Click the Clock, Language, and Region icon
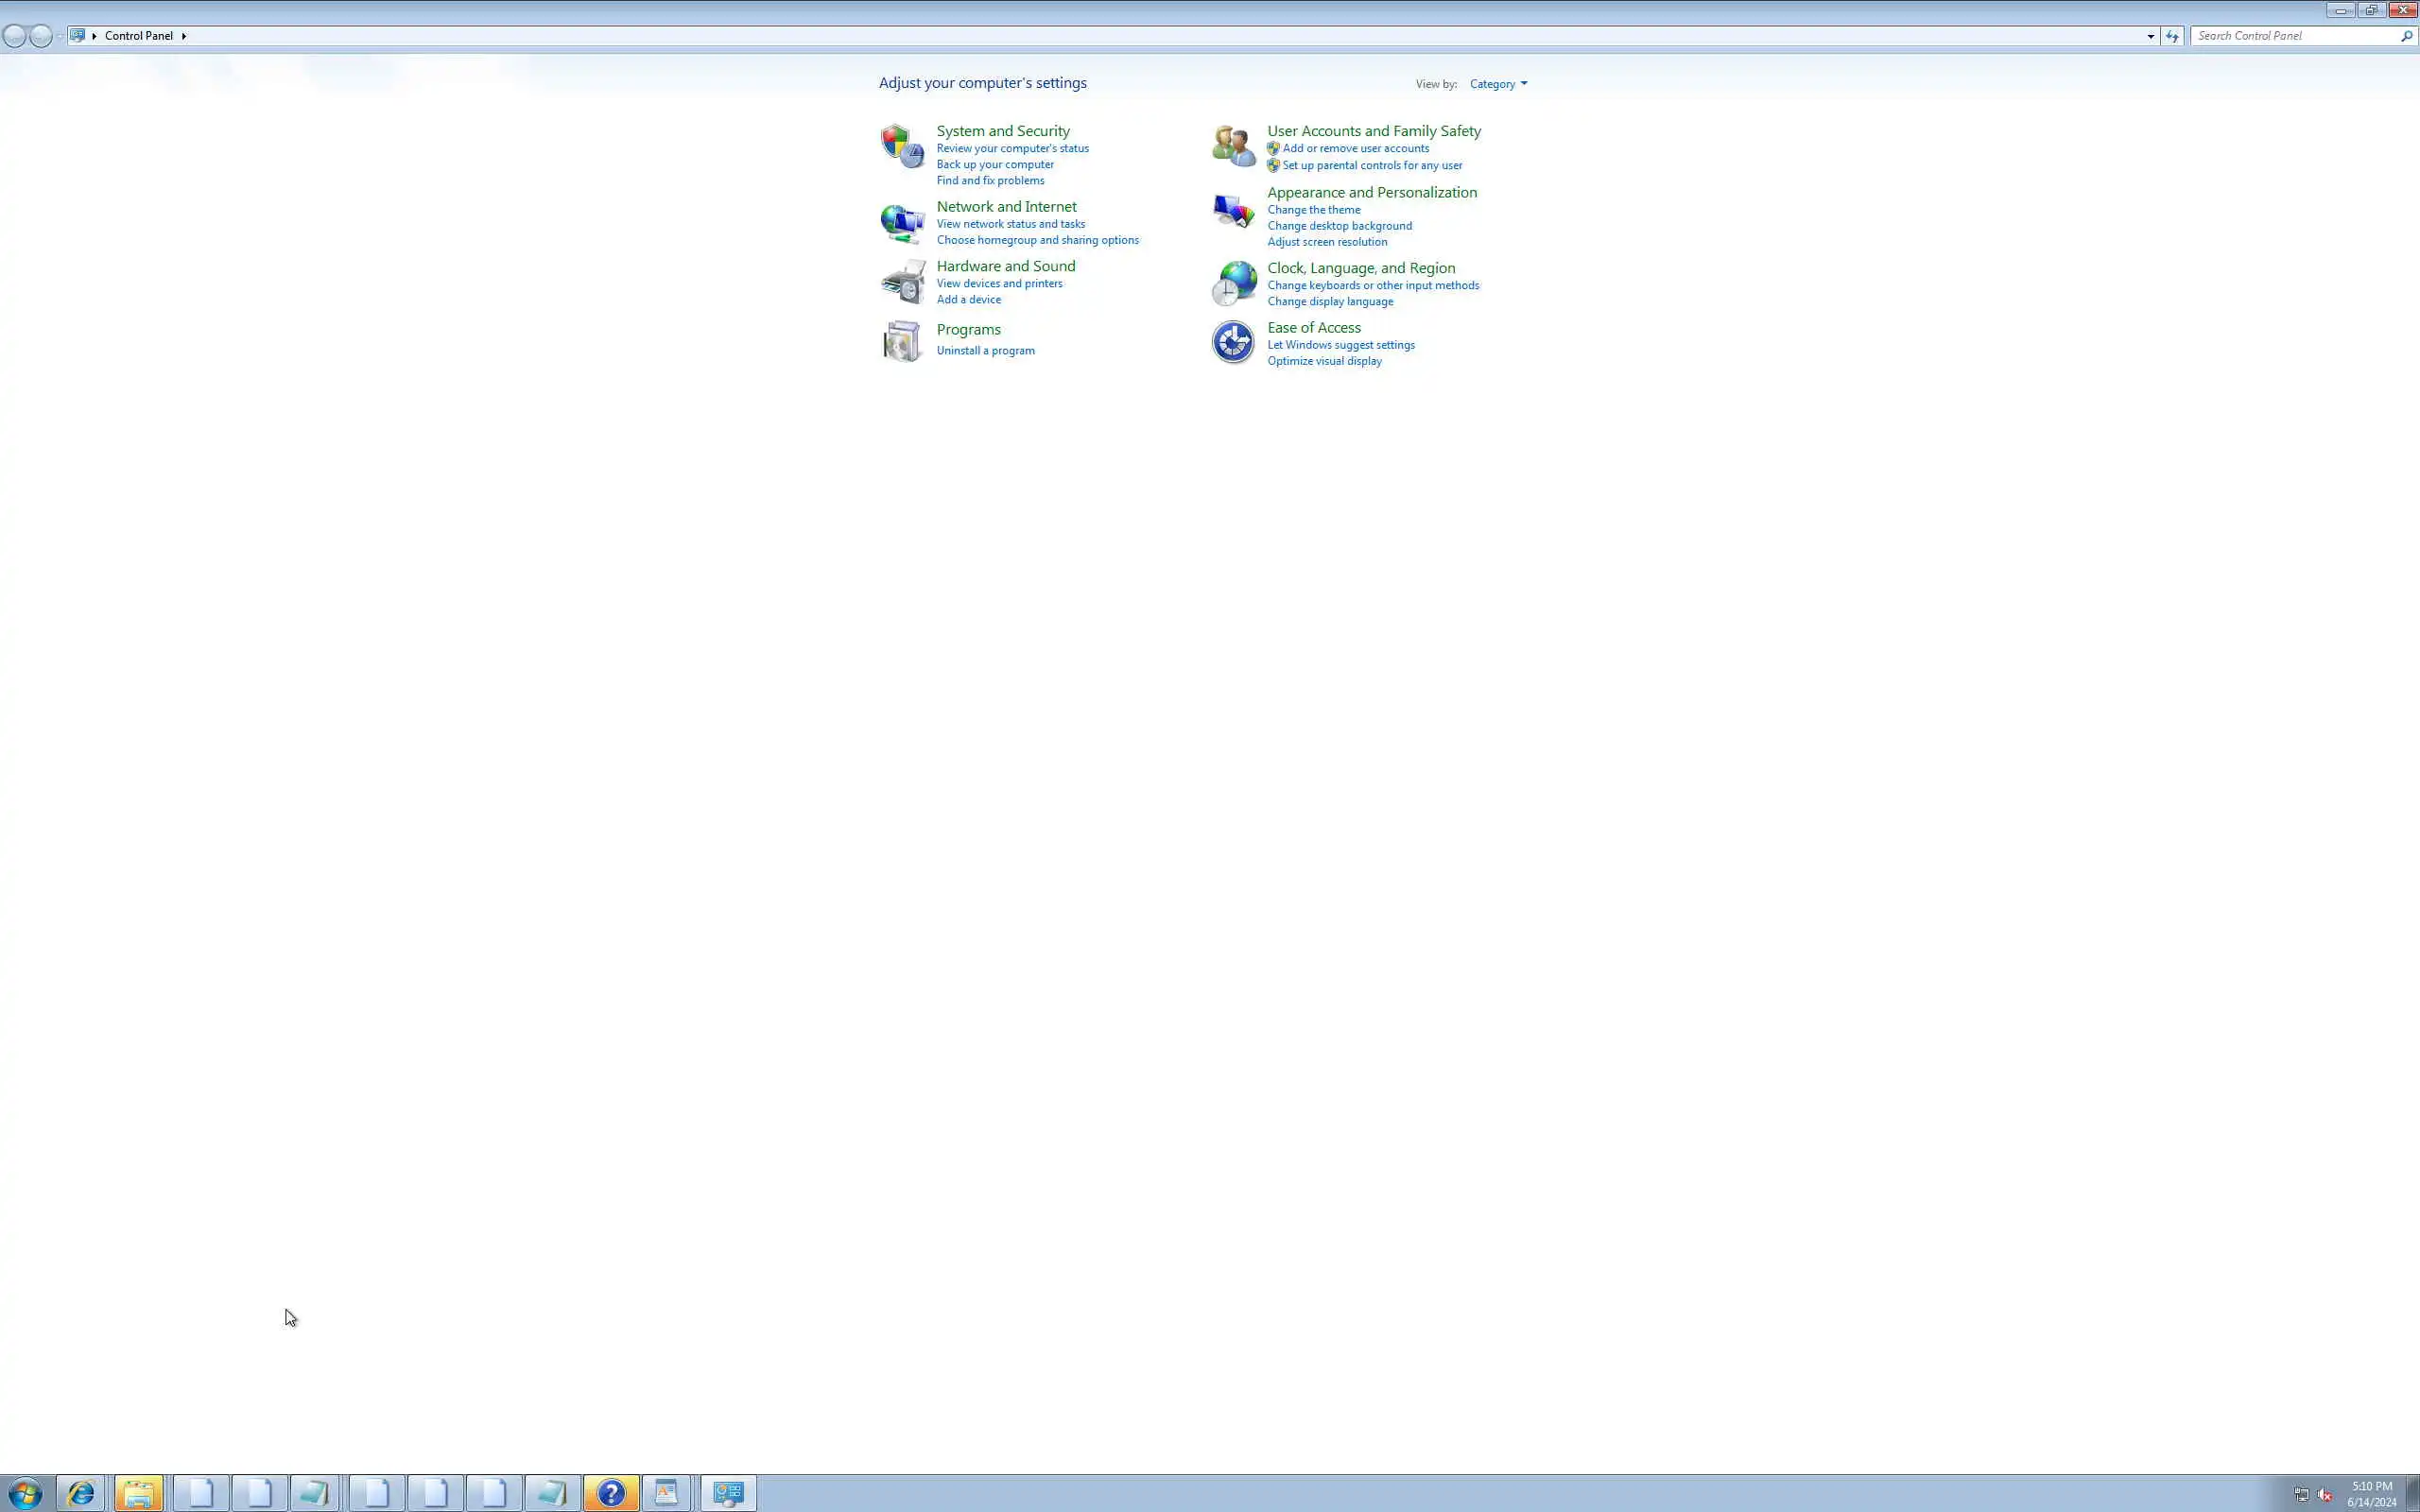2420x1512 pixels. pyautogui.click(x=1233, y=283)
